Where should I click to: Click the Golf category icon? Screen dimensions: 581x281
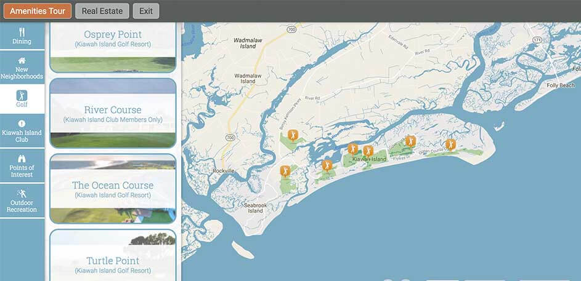pos(22,95)
